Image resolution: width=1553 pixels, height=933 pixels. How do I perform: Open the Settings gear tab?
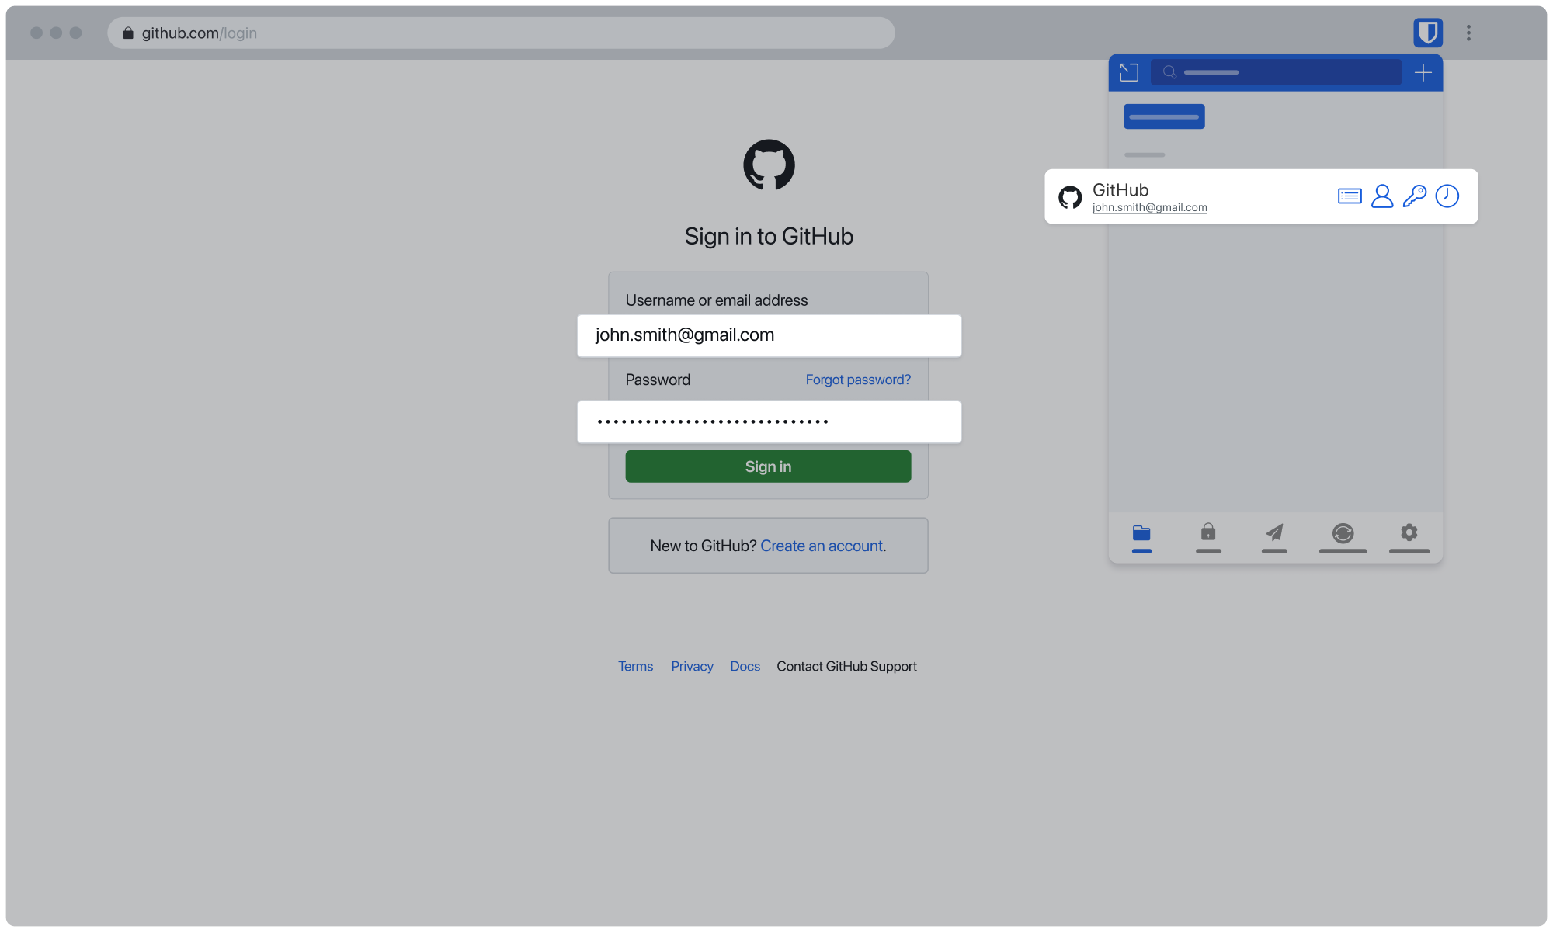[x=1409, y=534]
